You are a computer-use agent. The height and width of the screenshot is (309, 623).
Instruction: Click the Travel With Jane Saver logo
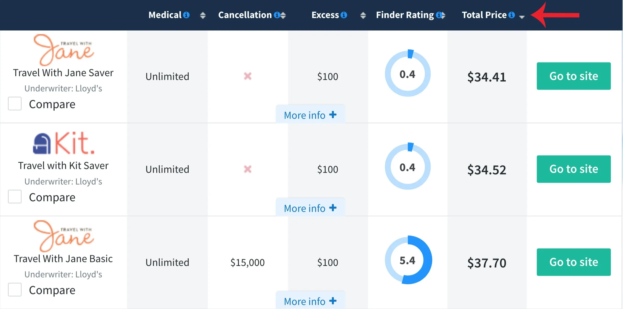tap(64, 50)
